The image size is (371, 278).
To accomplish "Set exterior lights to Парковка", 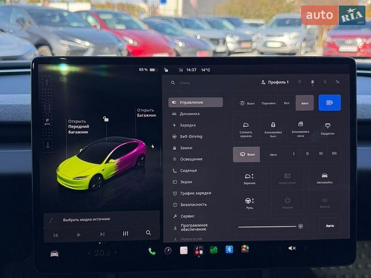I will click(x=269, y=103).
